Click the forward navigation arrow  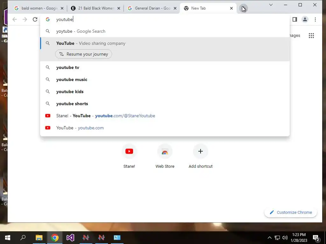click(25, 19)
